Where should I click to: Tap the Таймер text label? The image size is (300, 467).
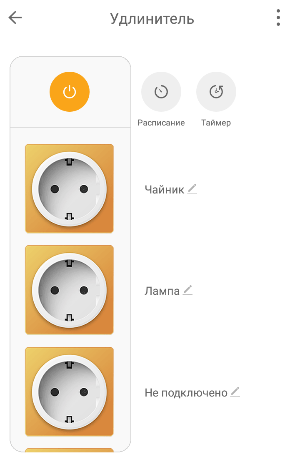[x=216, y=123]
